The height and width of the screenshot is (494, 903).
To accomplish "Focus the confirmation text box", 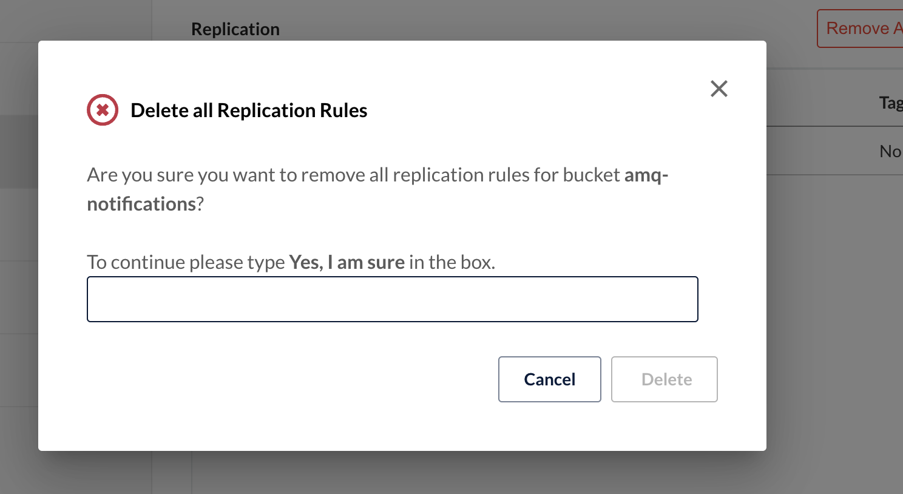I will (x=393, y=299).
